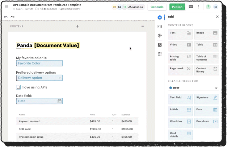Click the Name column header
The width and height of the screenshot is (227, 147).
22,115
